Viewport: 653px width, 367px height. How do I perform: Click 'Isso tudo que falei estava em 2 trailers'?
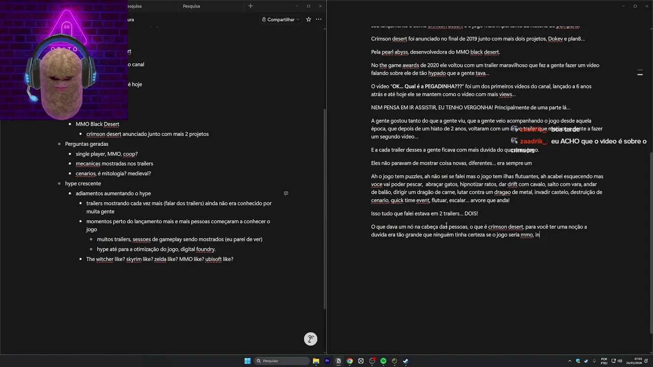424,214
